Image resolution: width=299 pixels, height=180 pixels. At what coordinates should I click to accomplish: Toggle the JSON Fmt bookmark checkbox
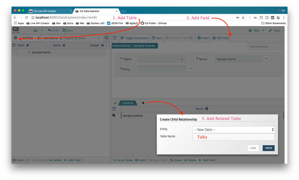pos(109,23)
